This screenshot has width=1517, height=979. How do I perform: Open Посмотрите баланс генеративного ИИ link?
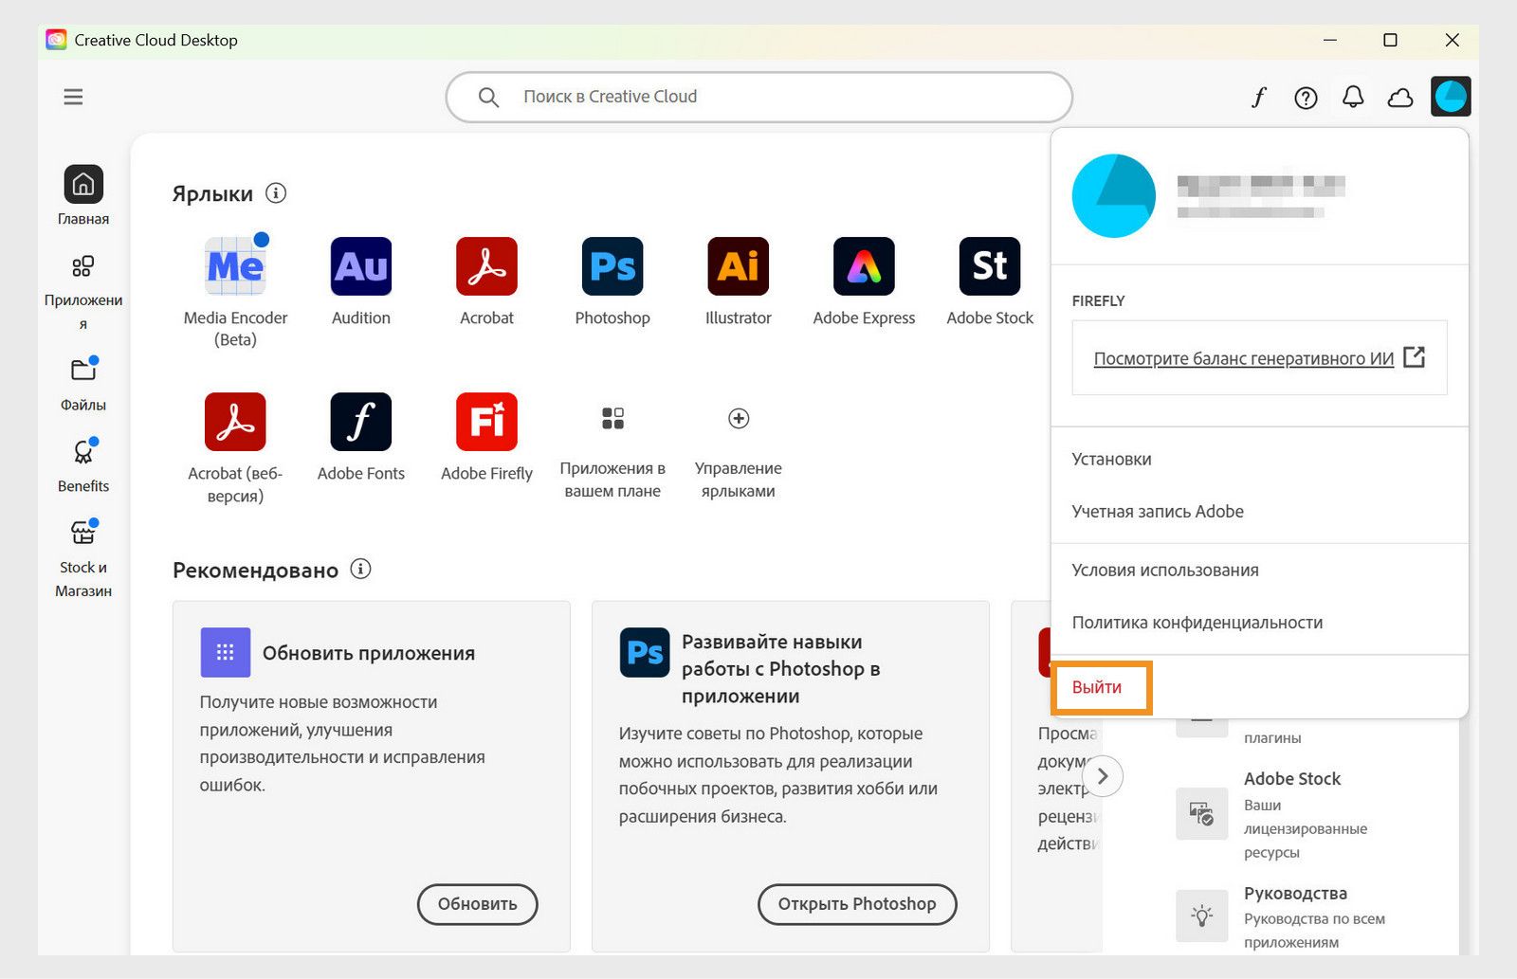(x=1243, y=358)
